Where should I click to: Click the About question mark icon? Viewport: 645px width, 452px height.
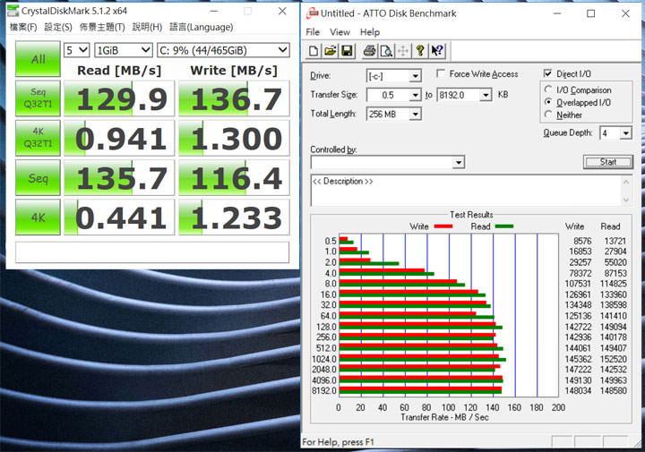point(419,50)
